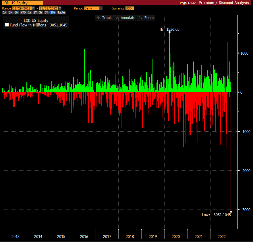
Task: Select the 1M range button
Action: point(4,12)
